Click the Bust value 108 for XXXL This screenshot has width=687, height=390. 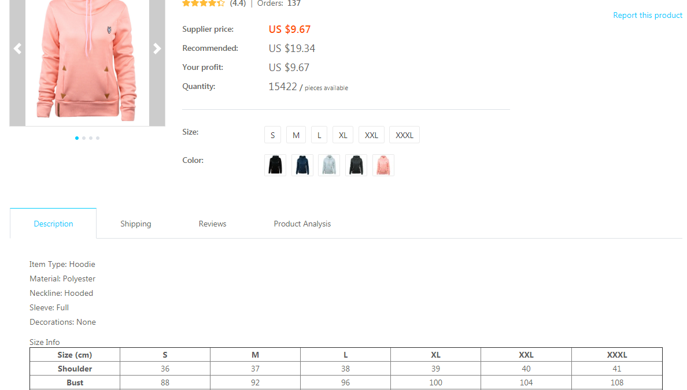click(x=617, y=382)
